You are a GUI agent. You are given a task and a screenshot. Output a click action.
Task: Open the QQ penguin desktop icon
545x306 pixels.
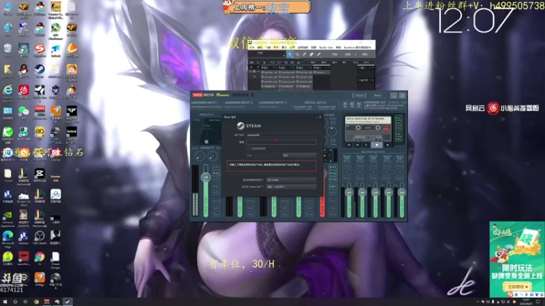coord(23,71)
